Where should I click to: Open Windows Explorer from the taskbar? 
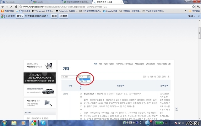(x=14, y=123)
